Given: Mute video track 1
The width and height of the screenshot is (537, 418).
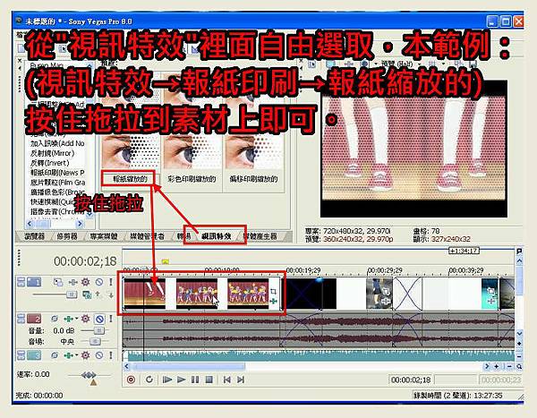Looking at the screenshot, I should pyautogui.click(x=99, y=282).
